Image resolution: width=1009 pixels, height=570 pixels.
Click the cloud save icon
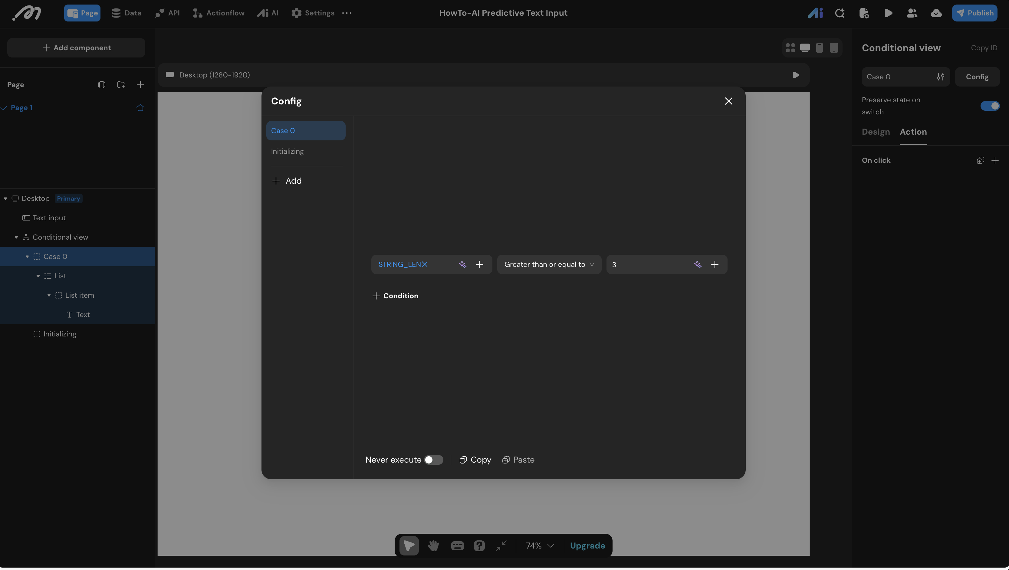click(x=936, y=13)
